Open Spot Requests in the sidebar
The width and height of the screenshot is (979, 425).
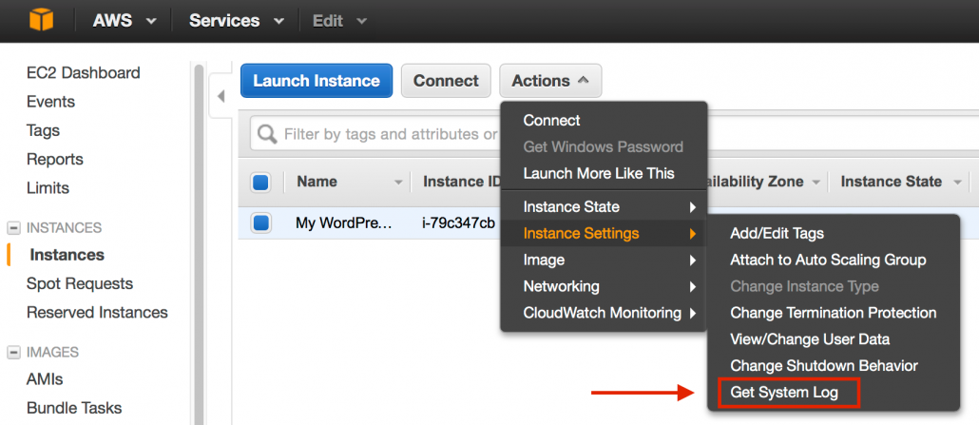pos(79,283)
